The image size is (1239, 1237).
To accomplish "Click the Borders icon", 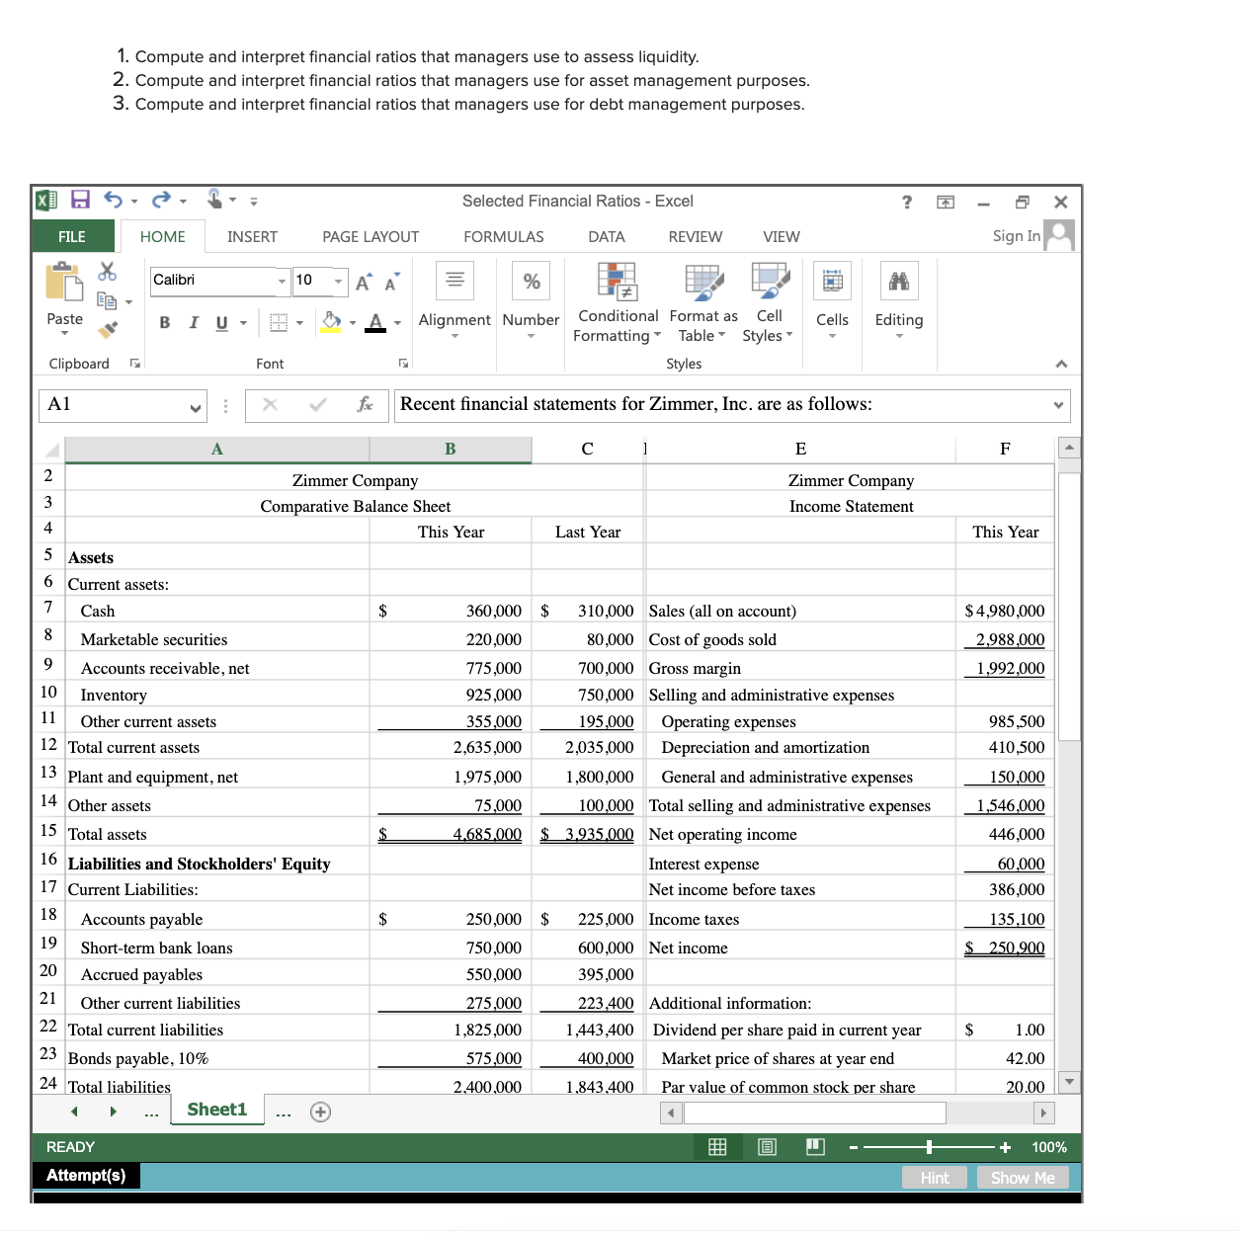I will pos(279,322).
